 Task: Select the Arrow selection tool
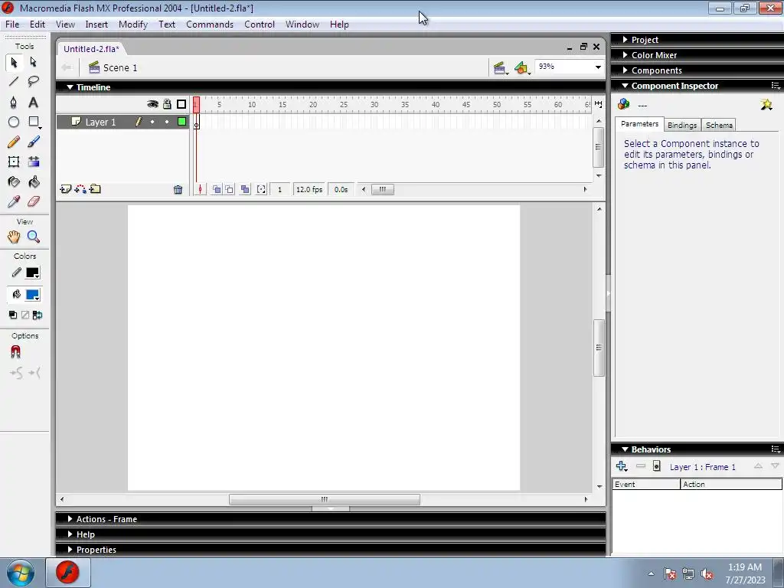click(x=14, y=63)
